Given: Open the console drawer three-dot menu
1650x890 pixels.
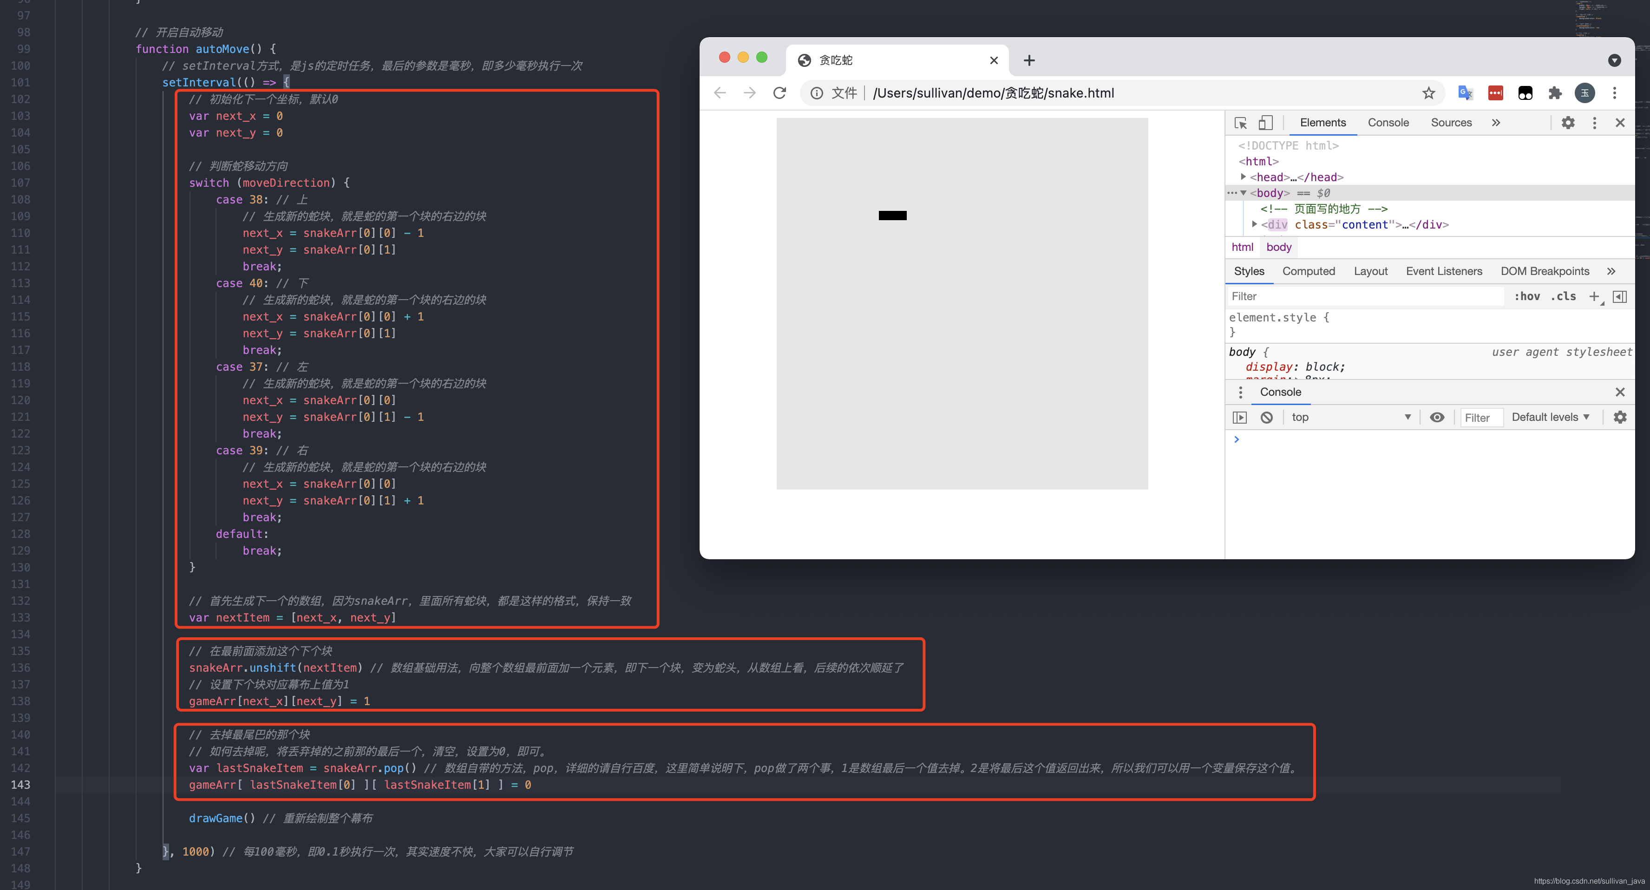Looking at the screenshot, I should pyautogui.click(x=1240, y=392).
